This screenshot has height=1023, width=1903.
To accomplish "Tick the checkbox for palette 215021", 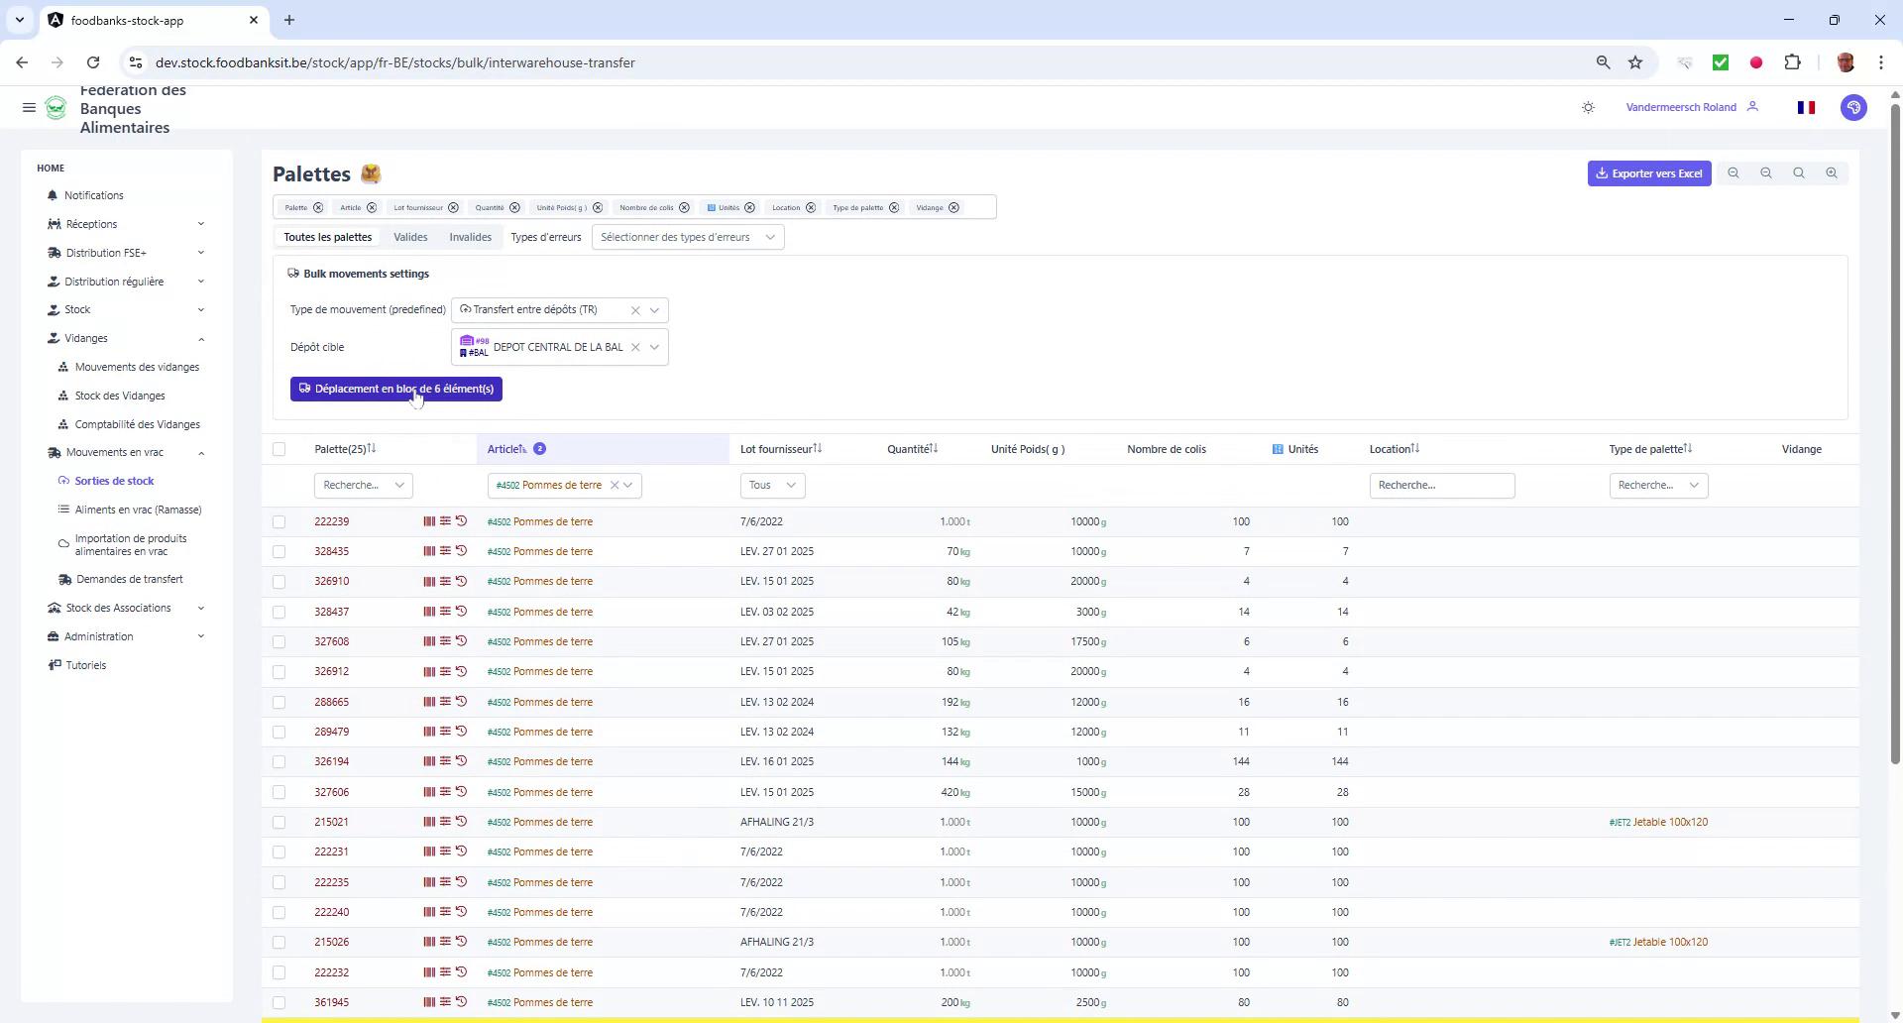I will pyautogui.click(x=280, y=822).
